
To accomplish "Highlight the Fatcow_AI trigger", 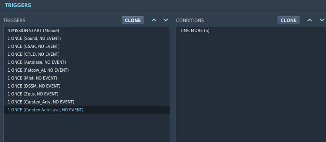I will [38, 70].
